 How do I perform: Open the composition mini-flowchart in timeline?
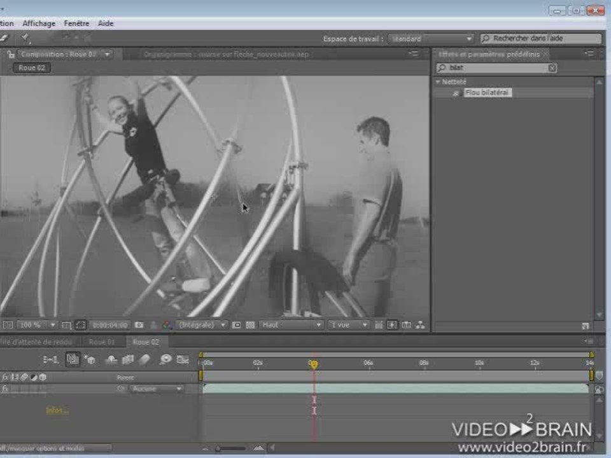point(50,359)
